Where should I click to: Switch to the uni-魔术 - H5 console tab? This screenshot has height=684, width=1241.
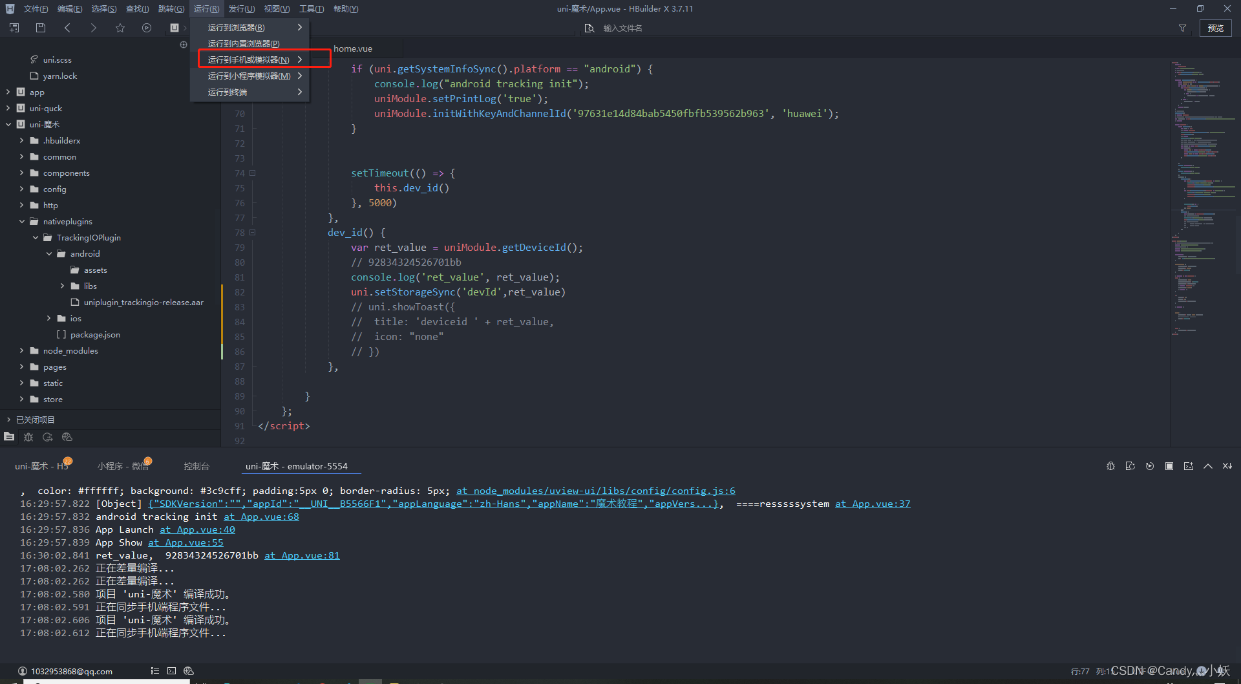[43, 466]
